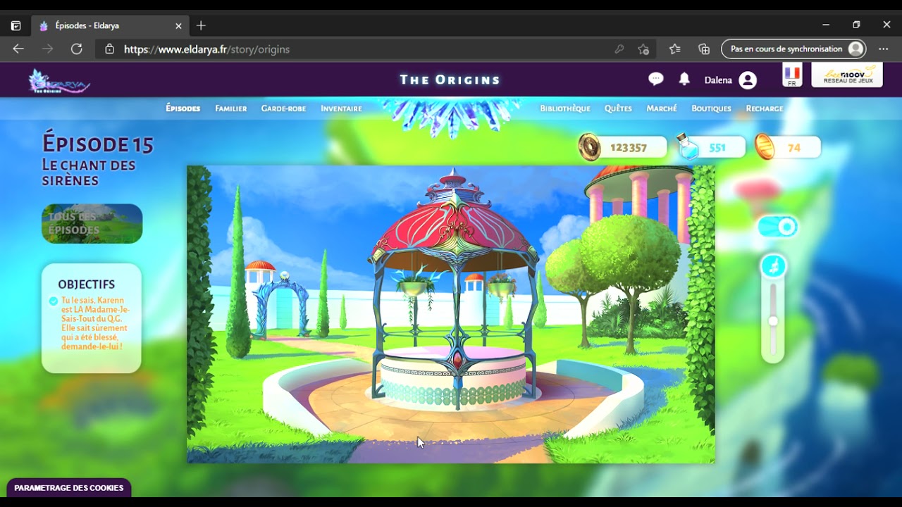Image resolution: width=902 pixels, height=507 pixels.
Task: Click the Eldarya logo in the header
Action: 59,82
